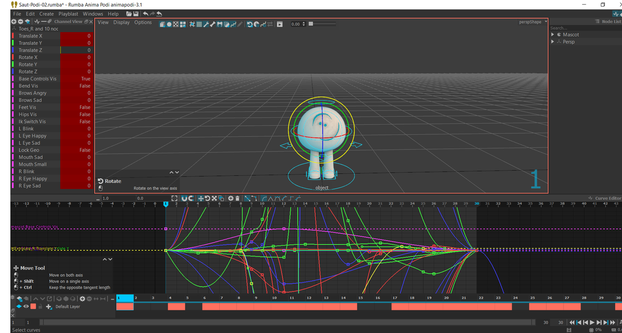Click the viewport grid display icon
The image size is (622, 333).
click(x=200, y=24)
